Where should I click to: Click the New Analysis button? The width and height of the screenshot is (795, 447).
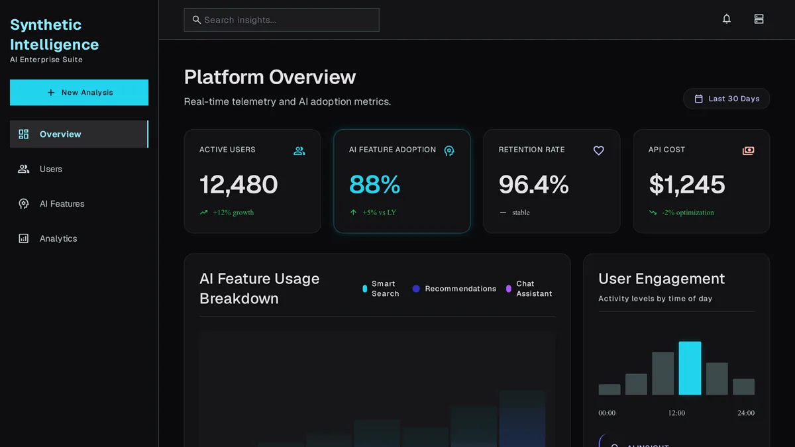pos(79,93)
